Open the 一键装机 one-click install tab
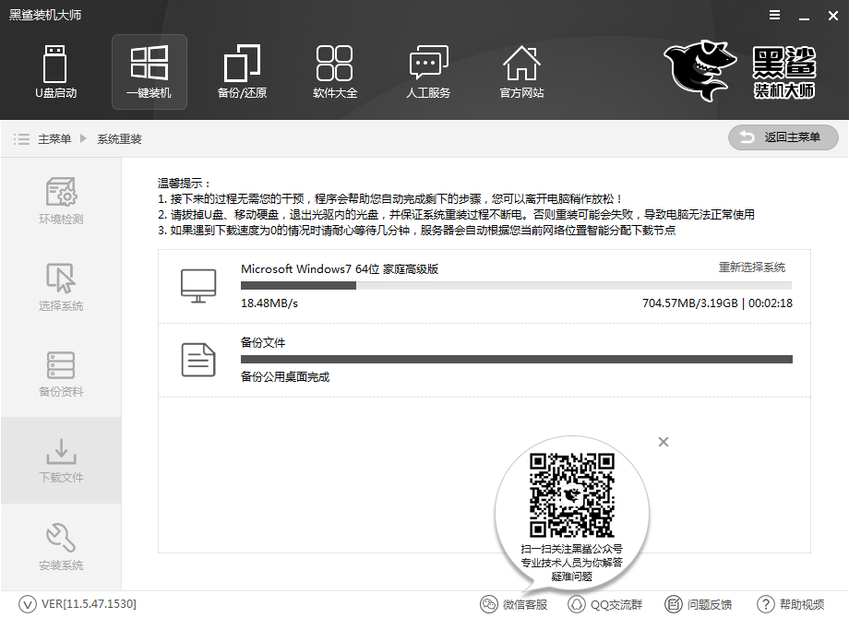The height and width of the screenshot is (618, 849). pyautogui.click(x=149, y=72)
